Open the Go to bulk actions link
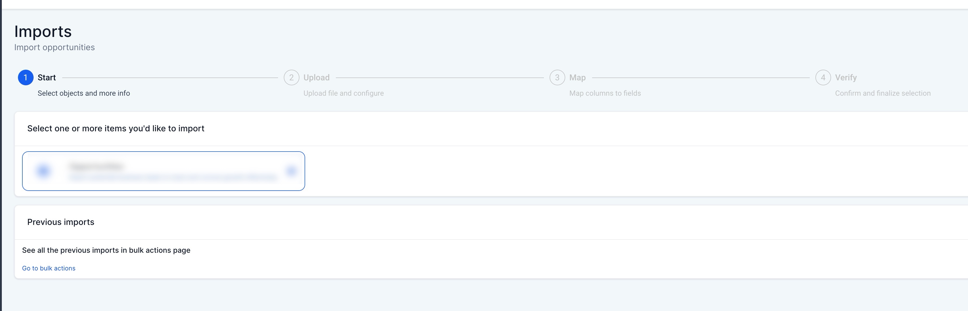This screenshot has width=968, height=311. (x=48, y=268)
